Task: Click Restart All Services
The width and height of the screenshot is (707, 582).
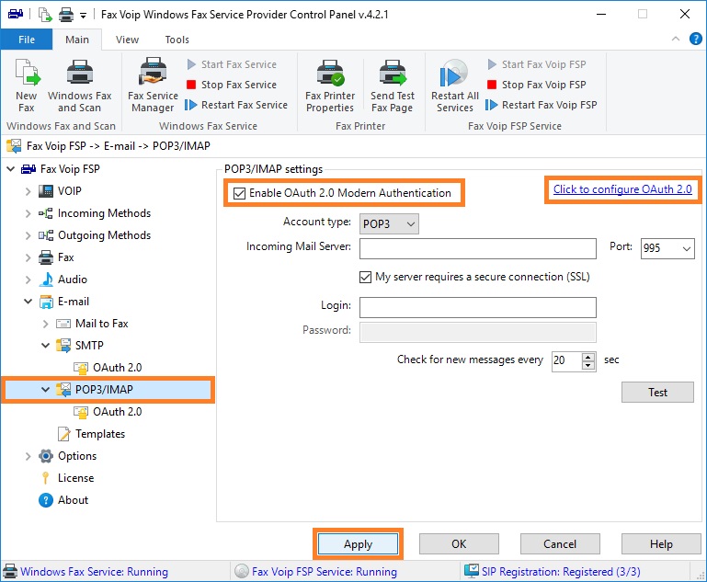Action: (454, 86)
